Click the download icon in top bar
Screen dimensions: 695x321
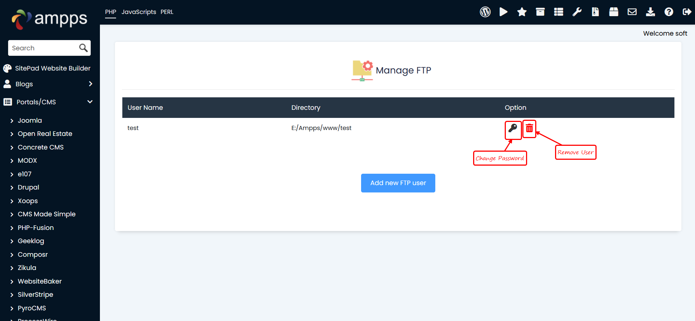[651, 12]
